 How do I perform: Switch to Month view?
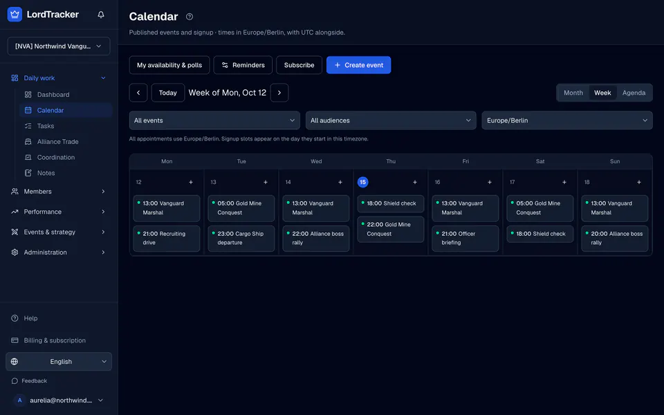(573, 93)
